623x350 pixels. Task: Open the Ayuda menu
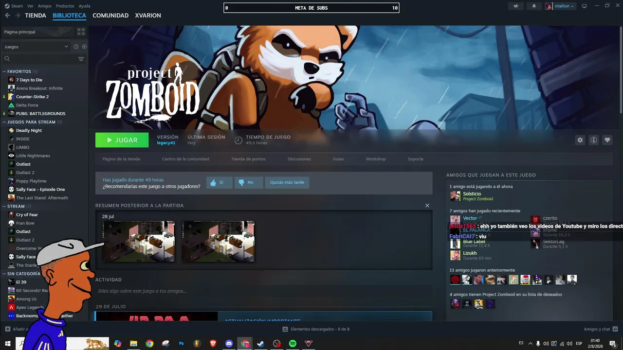click(84, 6)
